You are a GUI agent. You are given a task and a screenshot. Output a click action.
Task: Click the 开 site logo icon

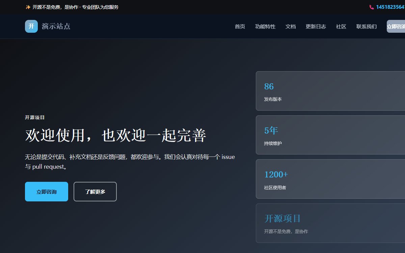(31, 26)
